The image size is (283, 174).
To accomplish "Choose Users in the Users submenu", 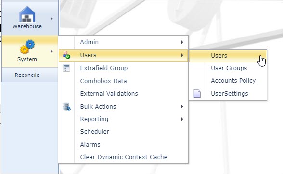I will pyautogui.click(x=228, y=56).
